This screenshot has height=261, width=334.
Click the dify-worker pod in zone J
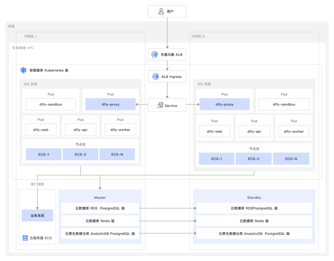(121, 129)
